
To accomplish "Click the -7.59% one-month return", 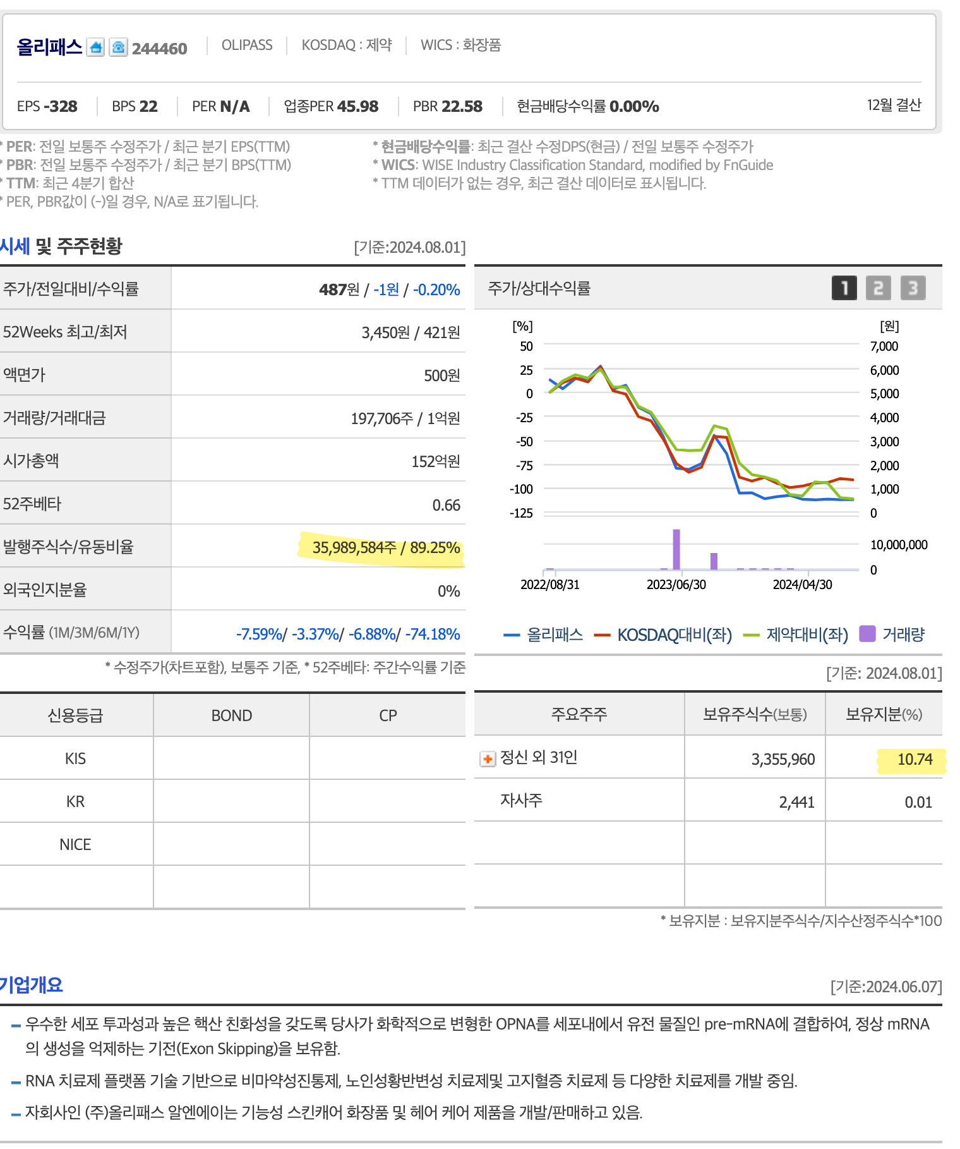I will pyautogui.click(x=260, y=634).
